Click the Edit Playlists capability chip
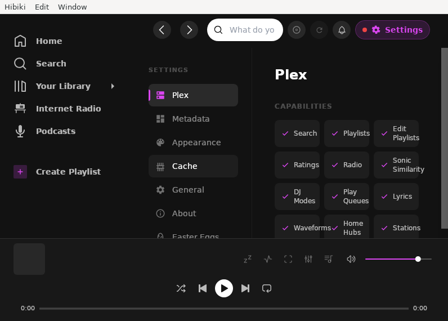Screen dimensions: 448x321 point(396,133)
